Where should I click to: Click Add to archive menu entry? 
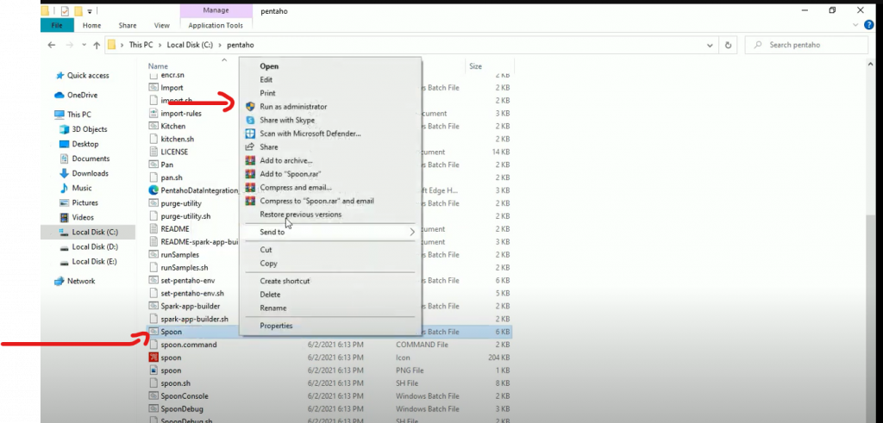[x=286, y=160]
